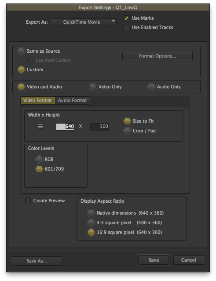Viewport: 216px width, 281px height.
Task: Click the Save button
Action: pos(154,260)
